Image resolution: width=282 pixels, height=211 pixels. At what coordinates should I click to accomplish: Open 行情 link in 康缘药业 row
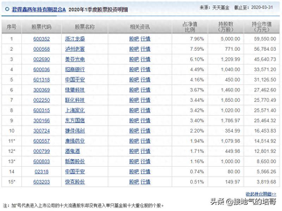[x=145, y=141]
